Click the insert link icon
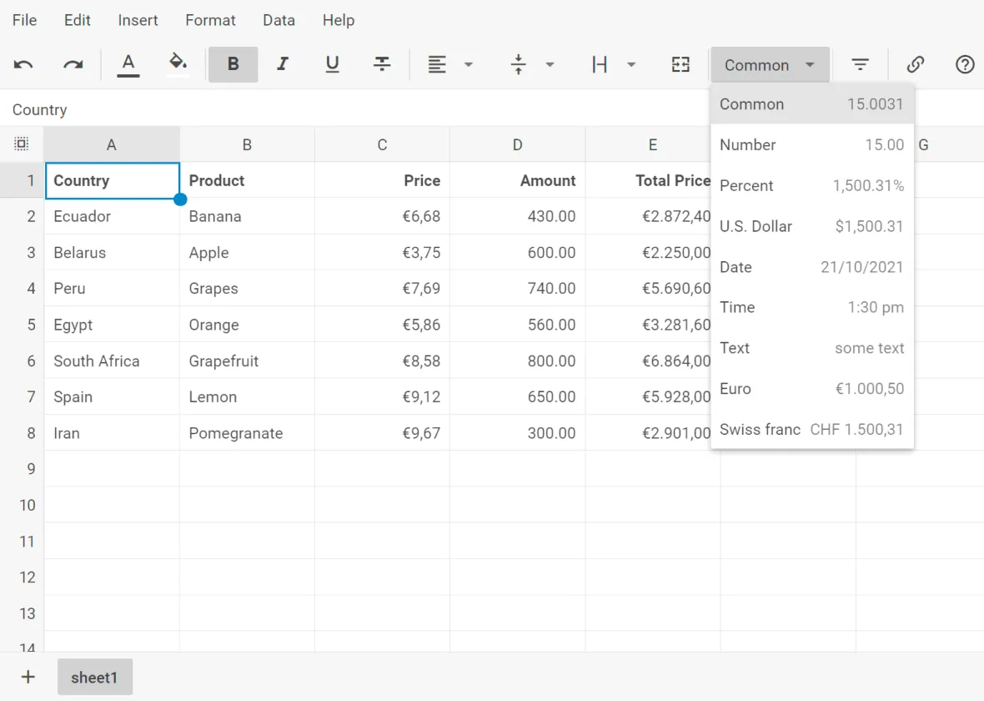This screenshot has width=984, height=701. (x=915, y=65)
